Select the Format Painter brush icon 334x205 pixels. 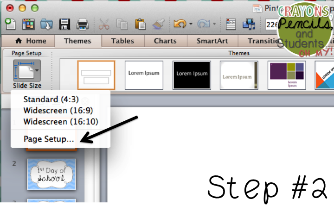[x=157, y=23]
